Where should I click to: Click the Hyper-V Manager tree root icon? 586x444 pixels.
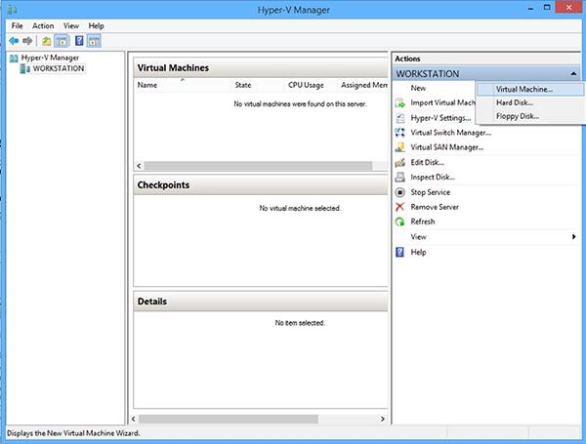pyautogui.click(x=14, y=58)
